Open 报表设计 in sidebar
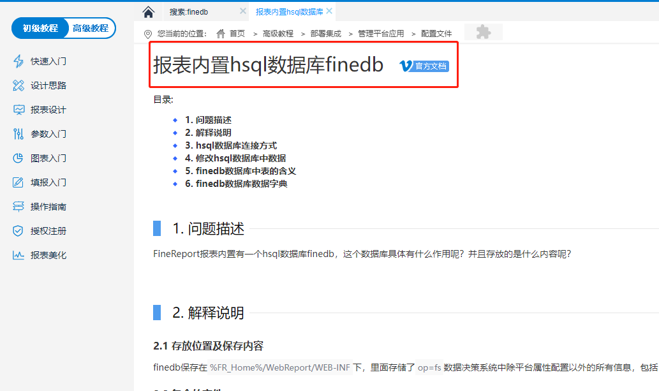This screenshot has width=659, height=391. click(x=48, y=110)
